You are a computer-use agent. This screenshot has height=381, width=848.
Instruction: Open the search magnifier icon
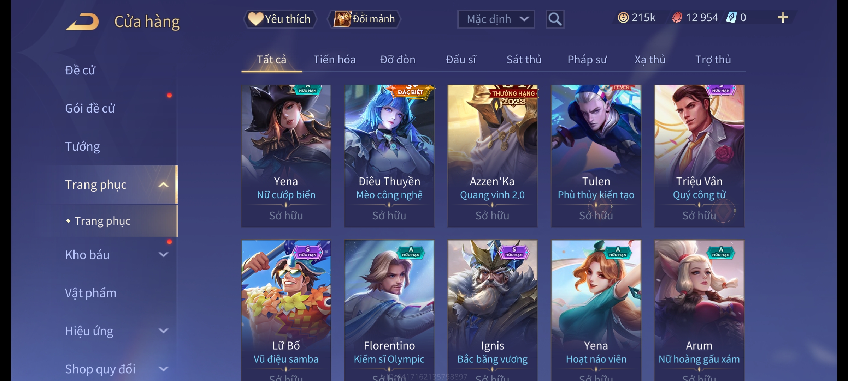tap(555, 19)
